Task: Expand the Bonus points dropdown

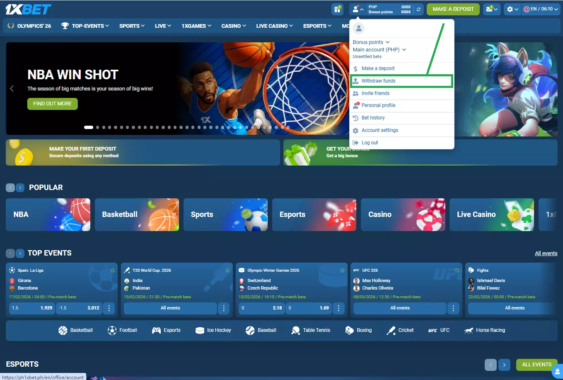Action: pyautogui.click(x=371, y=42)
